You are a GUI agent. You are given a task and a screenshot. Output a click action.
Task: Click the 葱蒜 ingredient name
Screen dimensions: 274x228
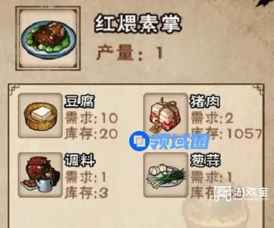(205, 160)
